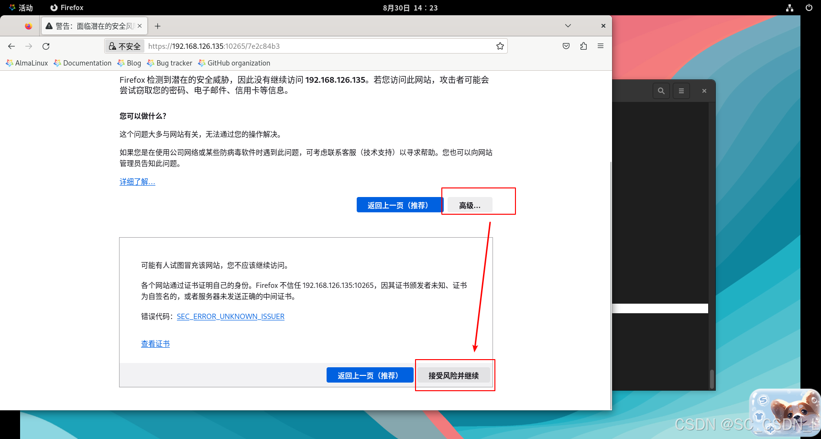Close the Firefox window
This screenshot has width=821, height=439.
coord(603,26)
